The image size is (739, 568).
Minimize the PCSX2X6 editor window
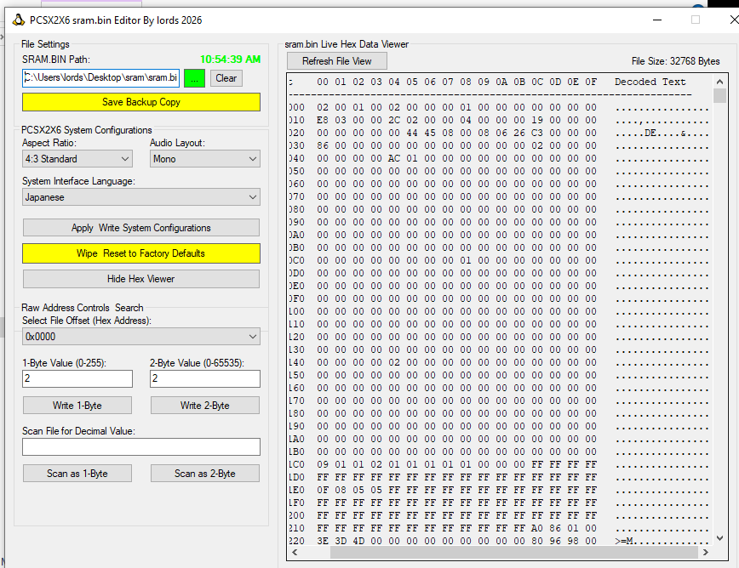pos(657,20)
